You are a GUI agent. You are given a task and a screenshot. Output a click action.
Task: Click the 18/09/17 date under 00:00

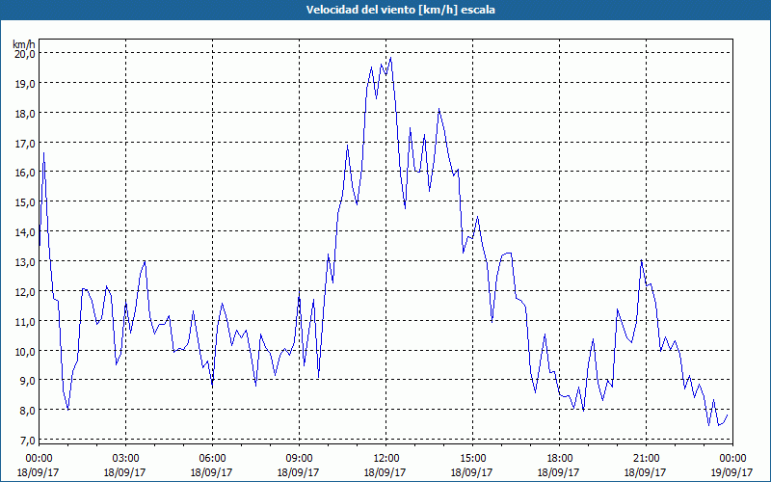click(38, 472)
